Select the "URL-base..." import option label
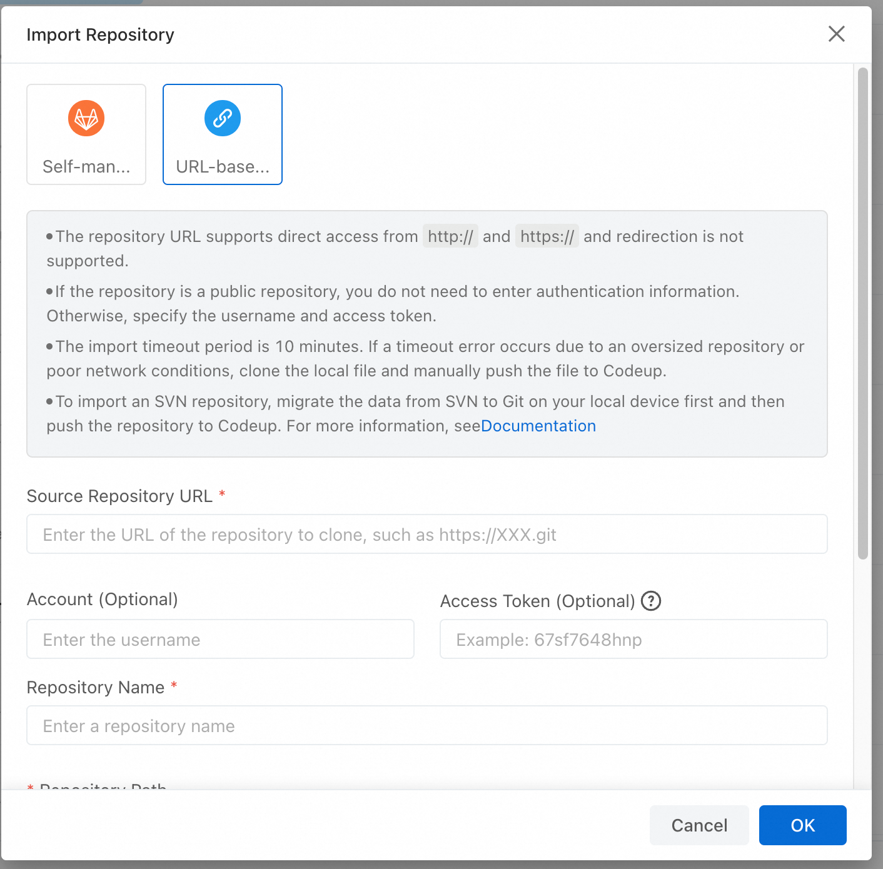Viewport: 883px width, 869px height. (x=223, y=167)
